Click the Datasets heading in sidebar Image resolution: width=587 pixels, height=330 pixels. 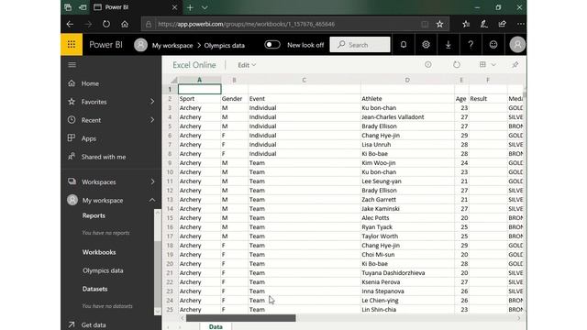(94, 289)
